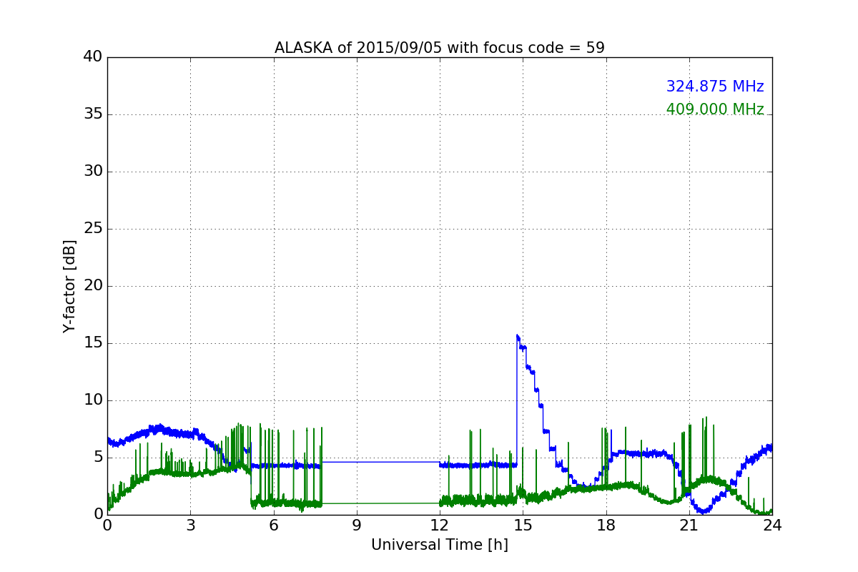Click the flat green line segment between hours 9 and 12
Screen dimensions: 858x572
point(381,503)
